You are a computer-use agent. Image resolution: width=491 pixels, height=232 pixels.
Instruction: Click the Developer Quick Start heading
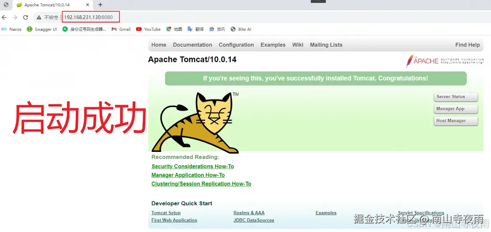tap(182, 203)
